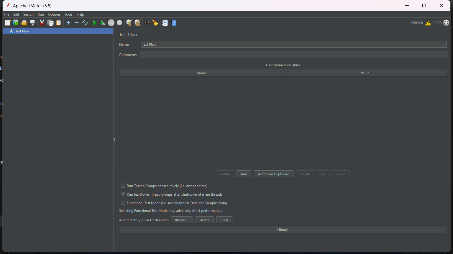Click the Add variable button
Screen dimensions: 453x254
[244, 174]
